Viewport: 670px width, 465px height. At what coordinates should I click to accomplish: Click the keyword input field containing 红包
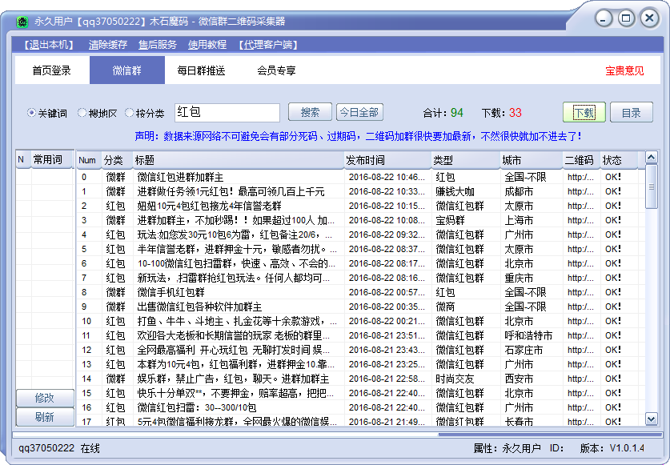click(x=226, y=113)
